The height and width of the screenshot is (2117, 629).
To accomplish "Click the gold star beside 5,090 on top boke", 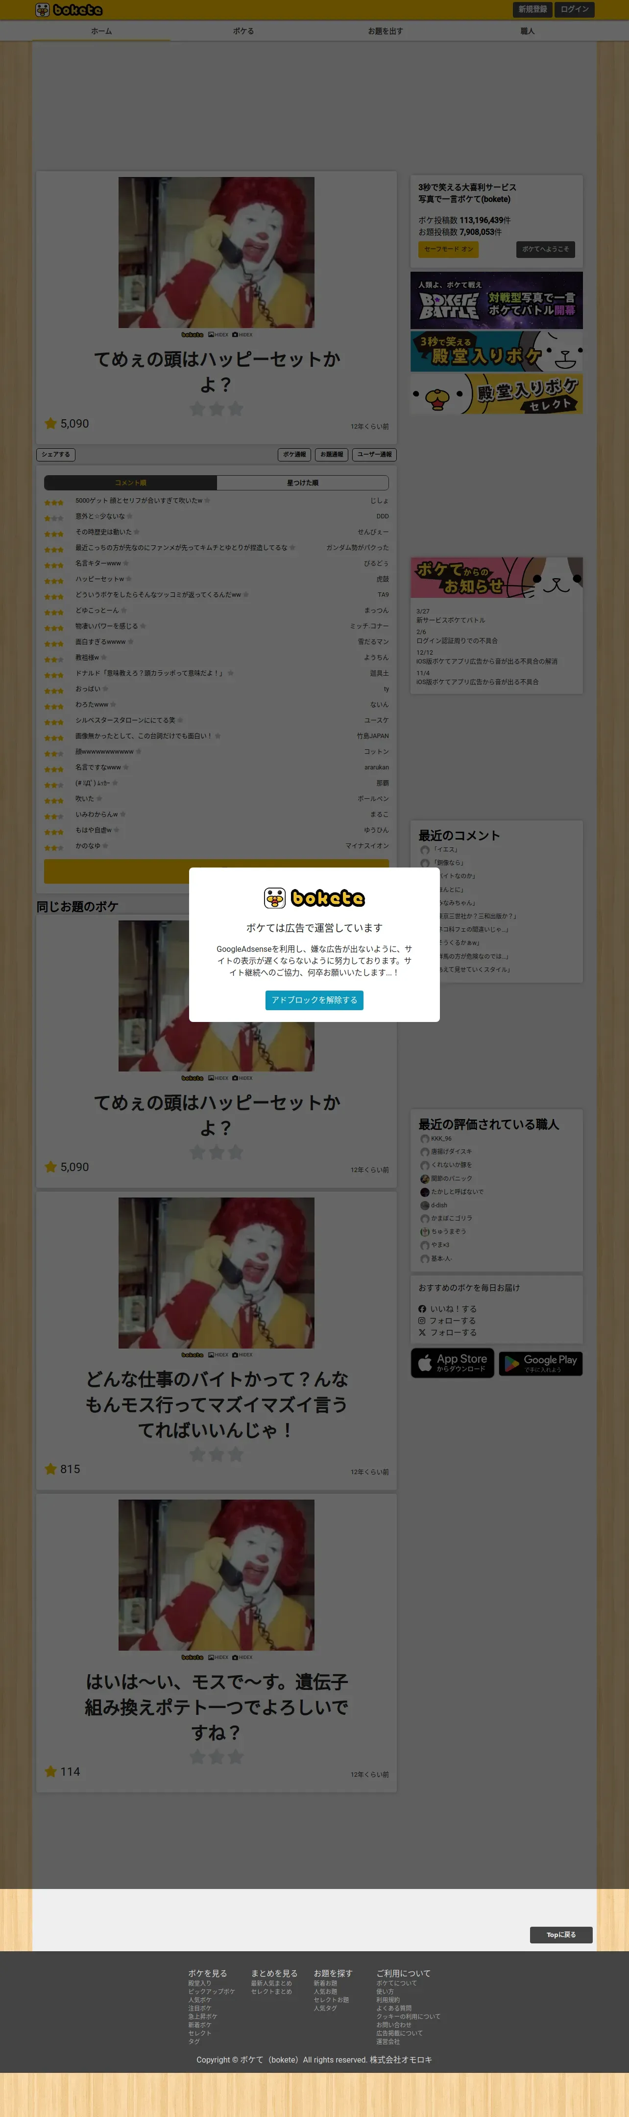I will (51, 423).
